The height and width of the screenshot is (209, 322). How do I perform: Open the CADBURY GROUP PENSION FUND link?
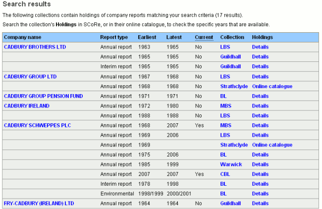tap(43, 96)
